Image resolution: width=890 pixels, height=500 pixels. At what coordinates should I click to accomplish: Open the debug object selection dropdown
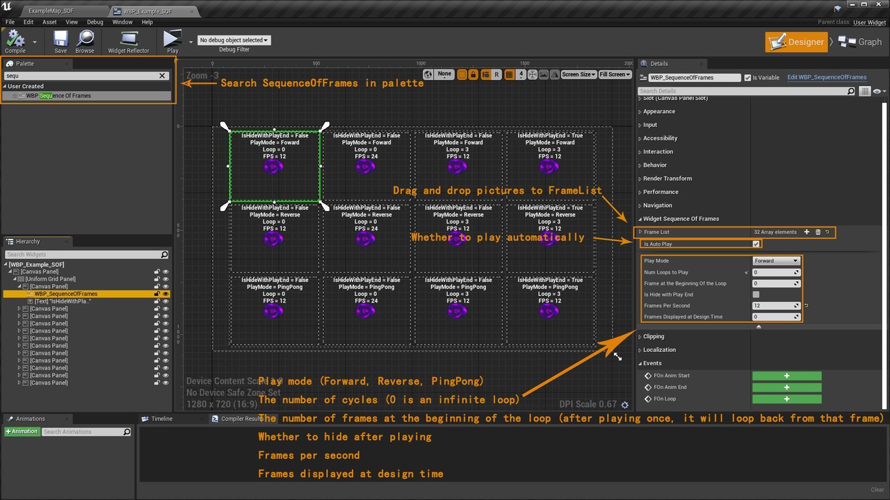tap(234, 40)
